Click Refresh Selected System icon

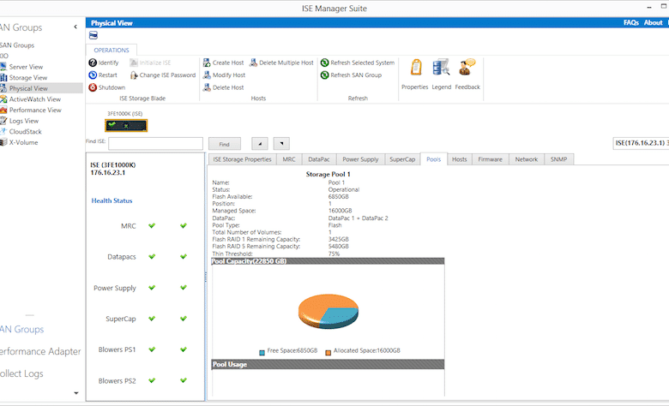click(x=325, y=63)
